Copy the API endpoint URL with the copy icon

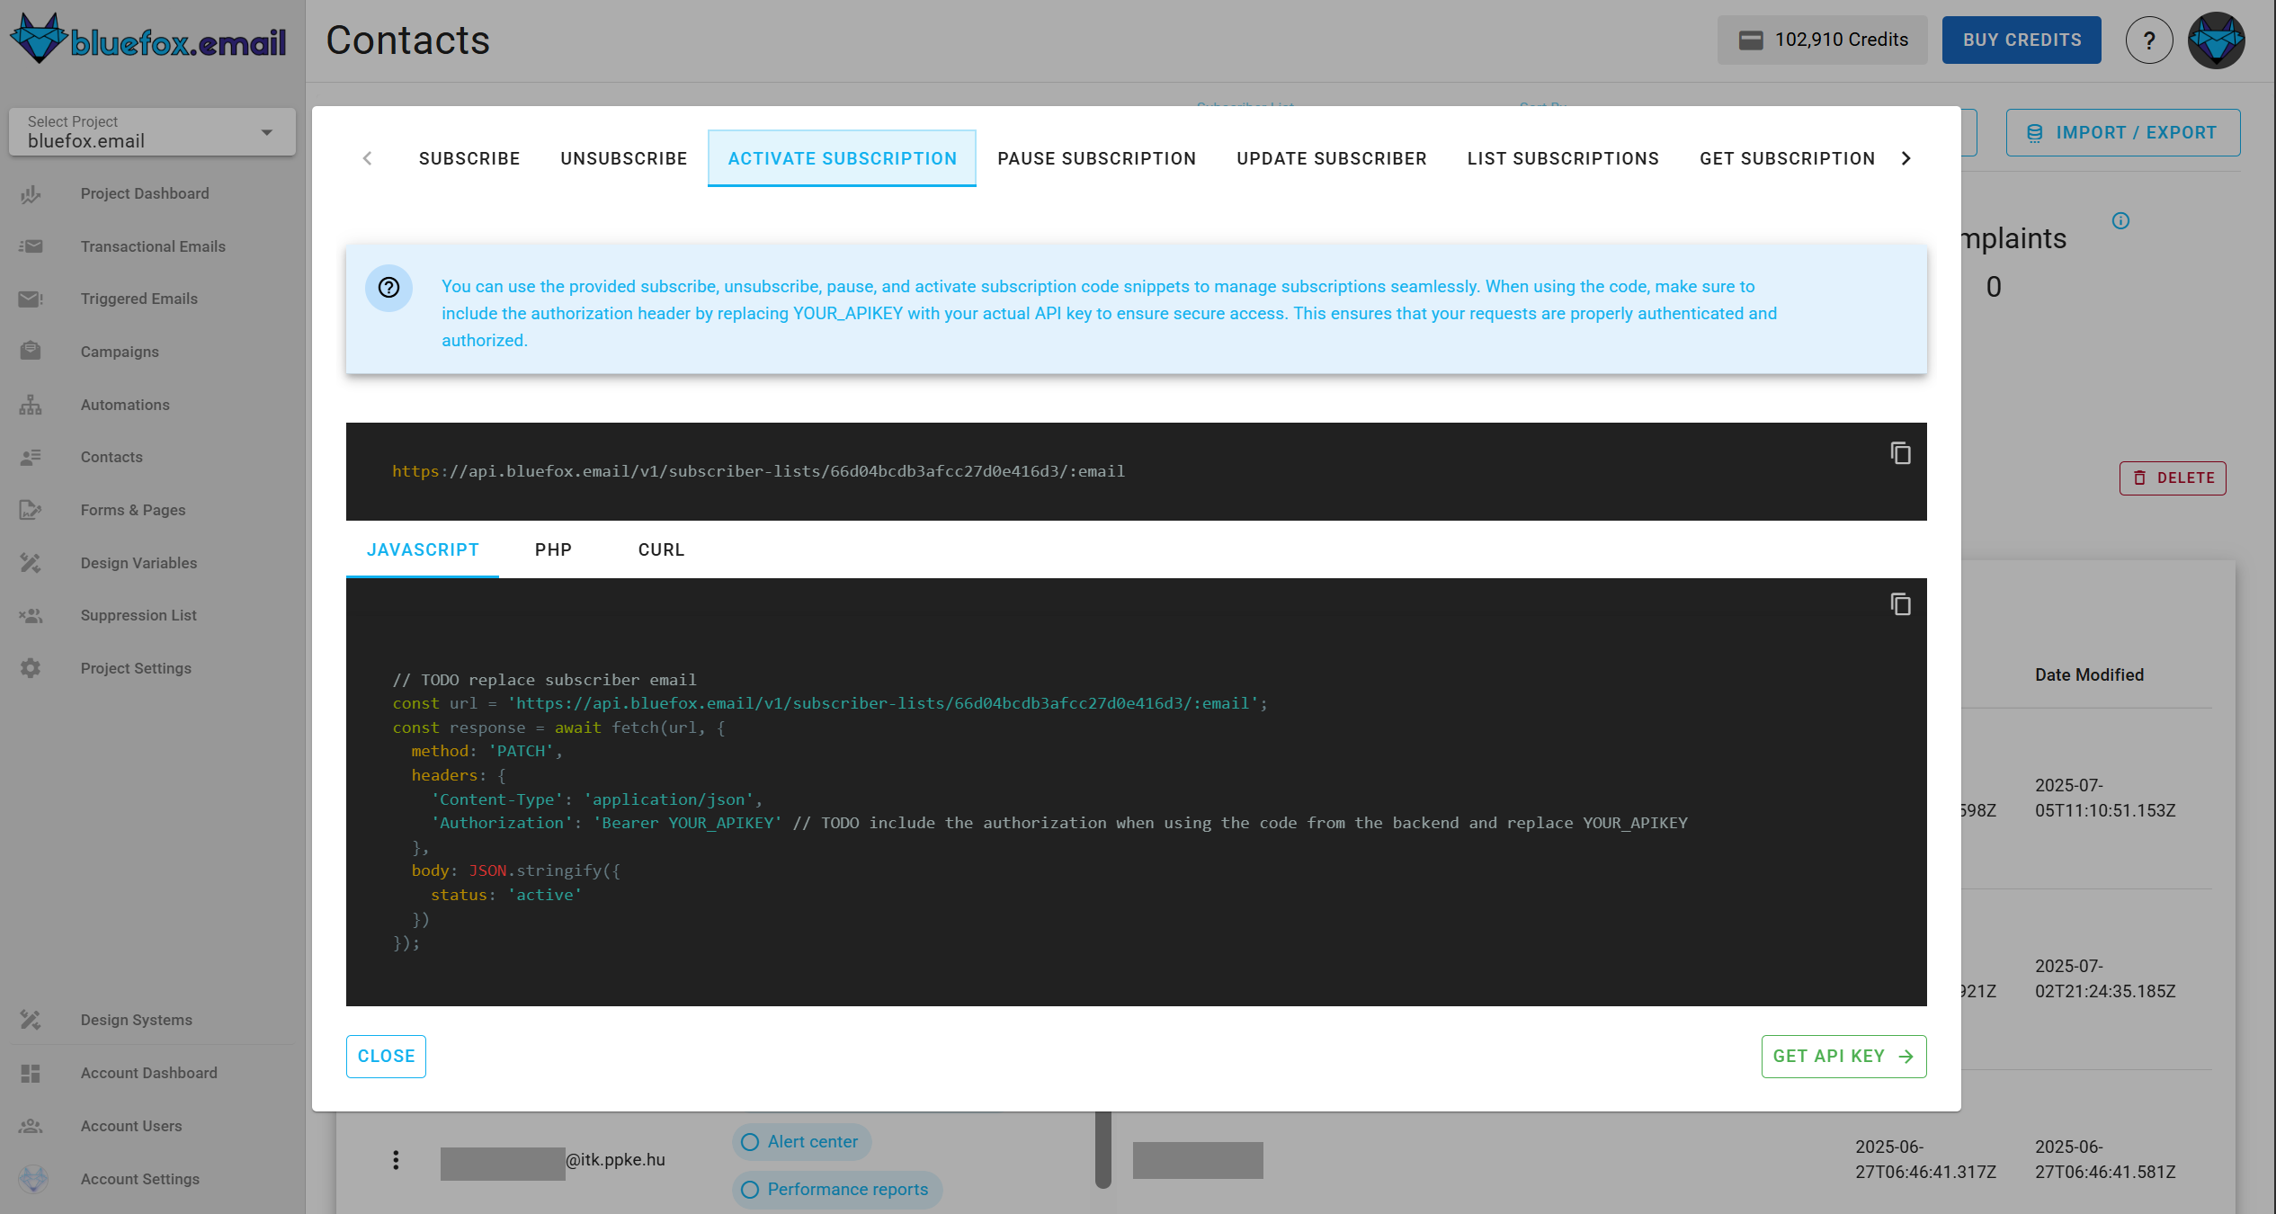[1900, 454]
